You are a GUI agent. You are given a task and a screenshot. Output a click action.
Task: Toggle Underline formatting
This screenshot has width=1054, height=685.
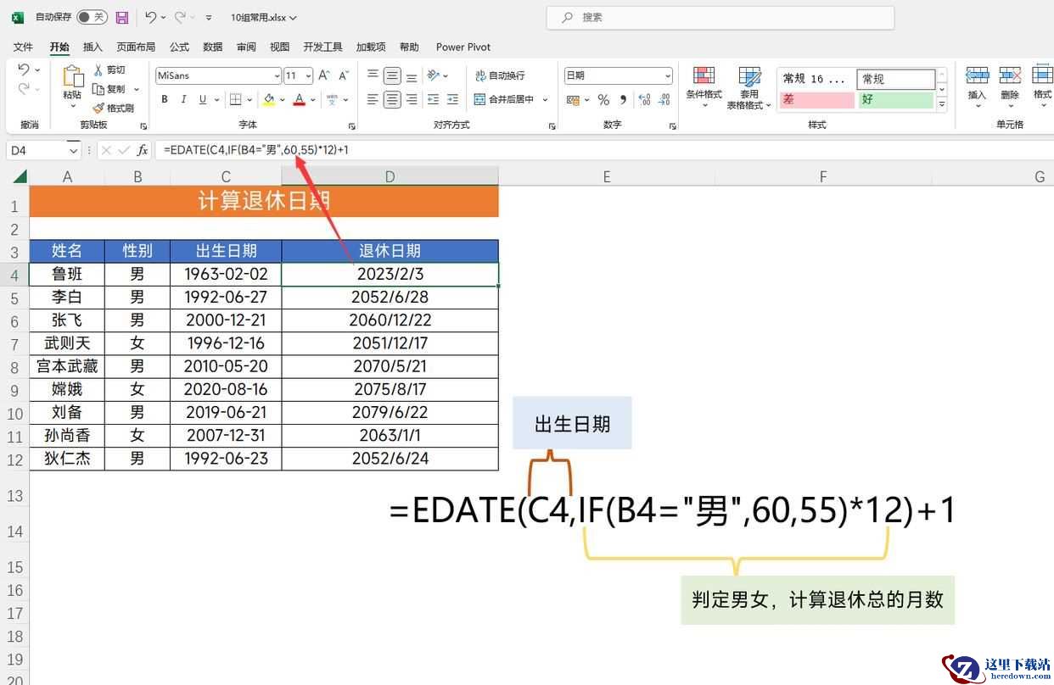[x=203, y=100]
